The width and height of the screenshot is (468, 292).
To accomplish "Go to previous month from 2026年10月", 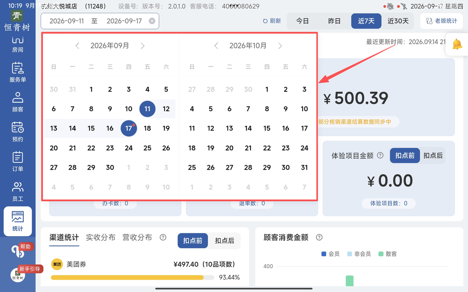I will (216, 46).
